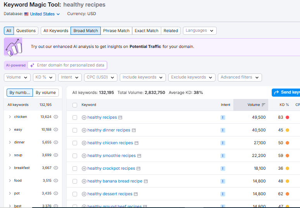Open the Intent filter dropdown
The height and width of the screenshot is (208, 300).
(70, 77)
